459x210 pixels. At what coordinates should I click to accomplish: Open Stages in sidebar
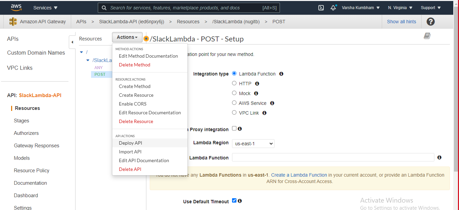click(22, 121)
